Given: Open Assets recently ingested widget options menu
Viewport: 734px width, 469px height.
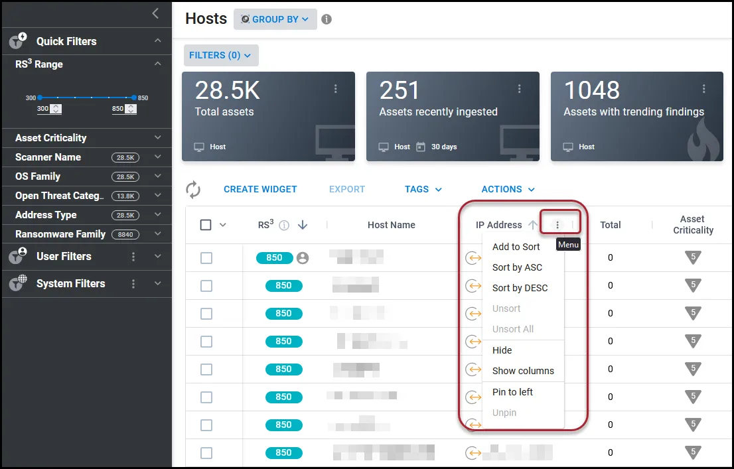Looking at the screenshot, I should (x=519, y=88).
